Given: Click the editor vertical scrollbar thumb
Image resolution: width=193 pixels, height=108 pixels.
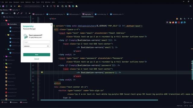Looking at the screenshot, I should point(192,70).
